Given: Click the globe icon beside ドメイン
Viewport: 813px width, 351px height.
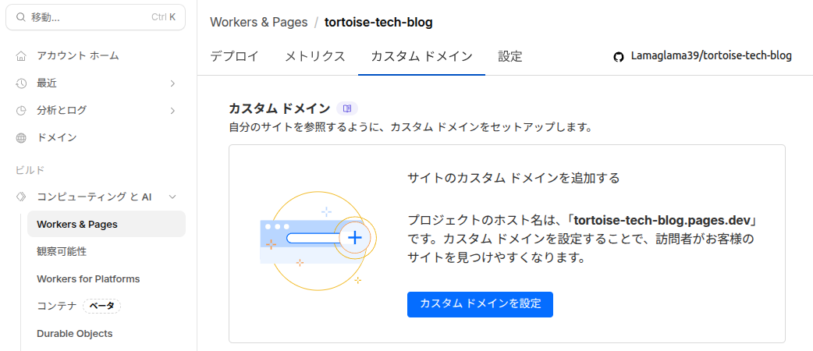Looking at the screenshot, I should tap(21, 137).
